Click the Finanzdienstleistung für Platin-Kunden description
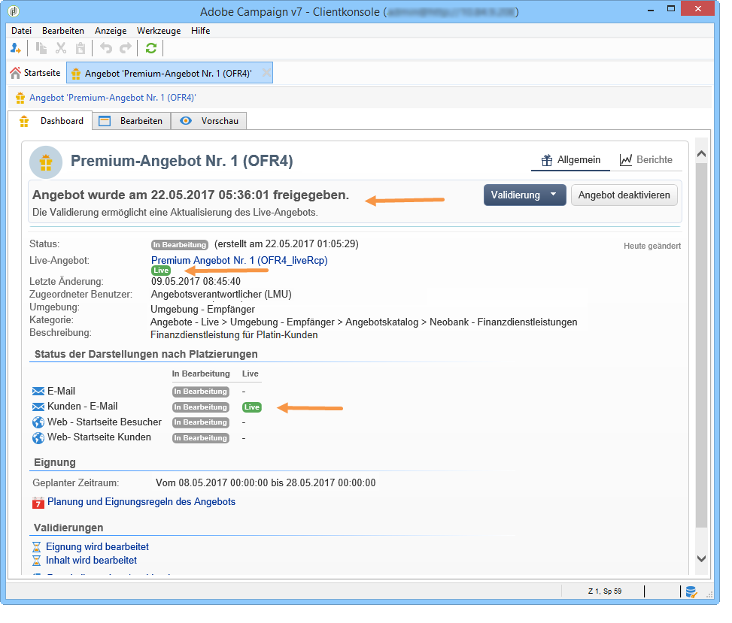Screen dimensions: 732x623 click(x=234, y=335)
